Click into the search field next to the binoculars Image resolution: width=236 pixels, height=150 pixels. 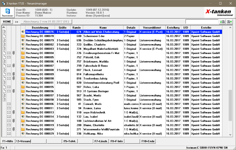(x=202, y=22)
